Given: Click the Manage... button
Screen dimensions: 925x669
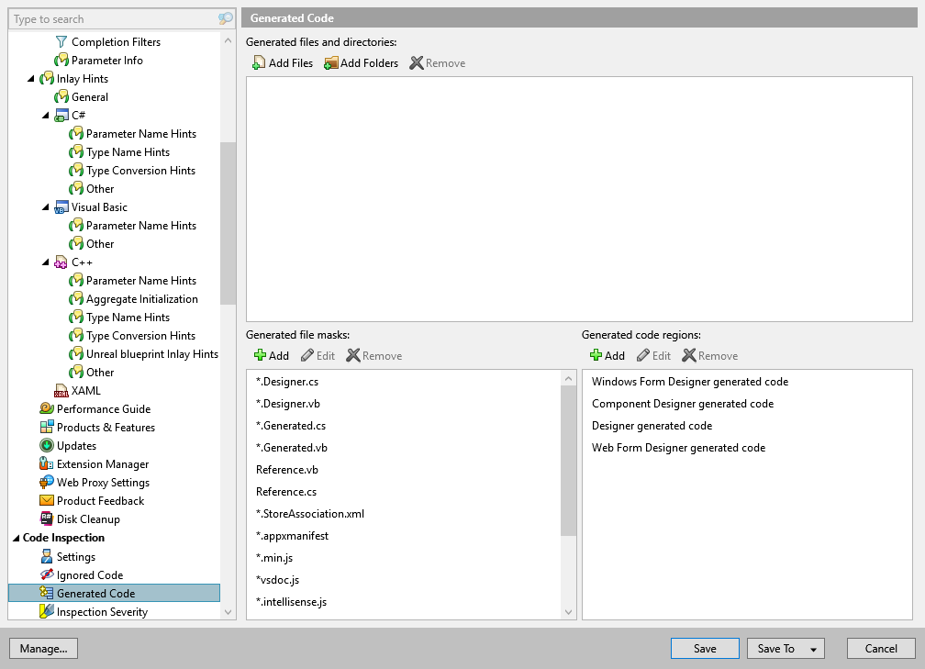Looking at the screenshot, I should pos(43,649).
